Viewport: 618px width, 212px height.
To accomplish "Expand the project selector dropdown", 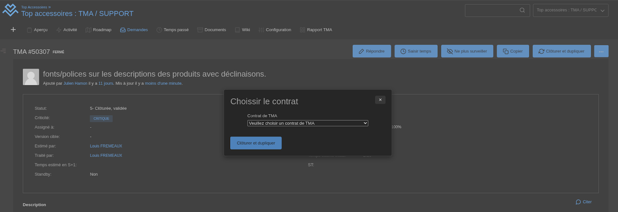I will point(570,10).
